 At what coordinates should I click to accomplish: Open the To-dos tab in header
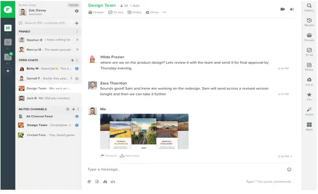pyautogui.click(x=116, y=12)
